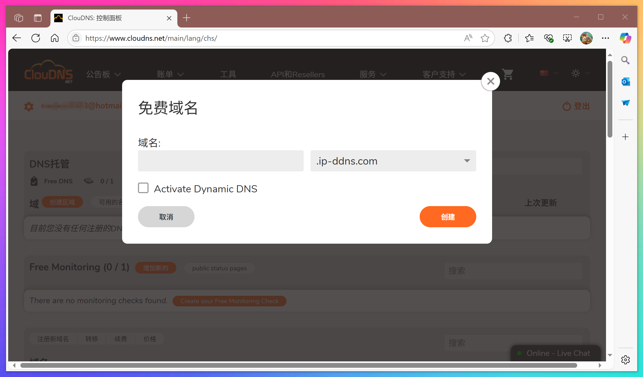Expand the 客户支持 dropdown menu
The width and height of the screenshot is (643, 377).
click(x=444, y=74)
